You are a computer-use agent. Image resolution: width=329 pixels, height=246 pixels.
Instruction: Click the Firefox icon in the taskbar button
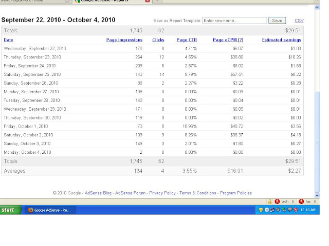coord(31,210)
